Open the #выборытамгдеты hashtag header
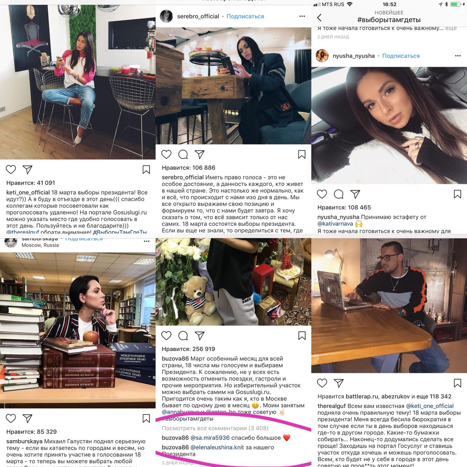The image size is (467, 467). (389, 20)
